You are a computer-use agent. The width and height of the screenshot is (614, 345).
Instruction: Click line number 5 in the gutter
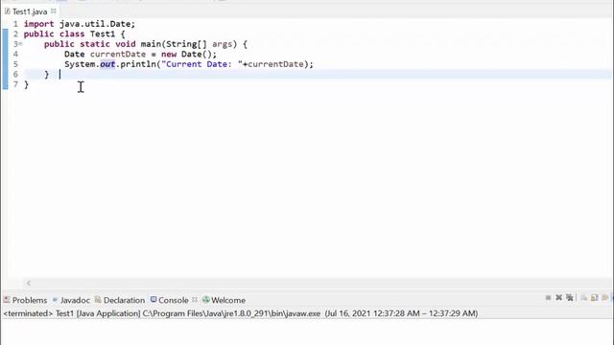click(15, 64)
